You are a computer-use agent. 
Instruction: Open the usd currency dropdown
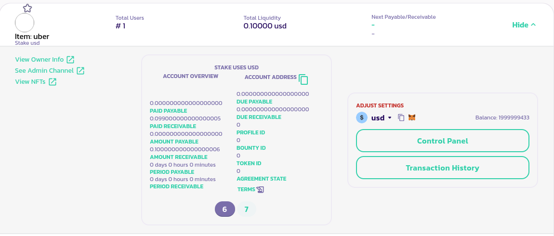(389, 118)
